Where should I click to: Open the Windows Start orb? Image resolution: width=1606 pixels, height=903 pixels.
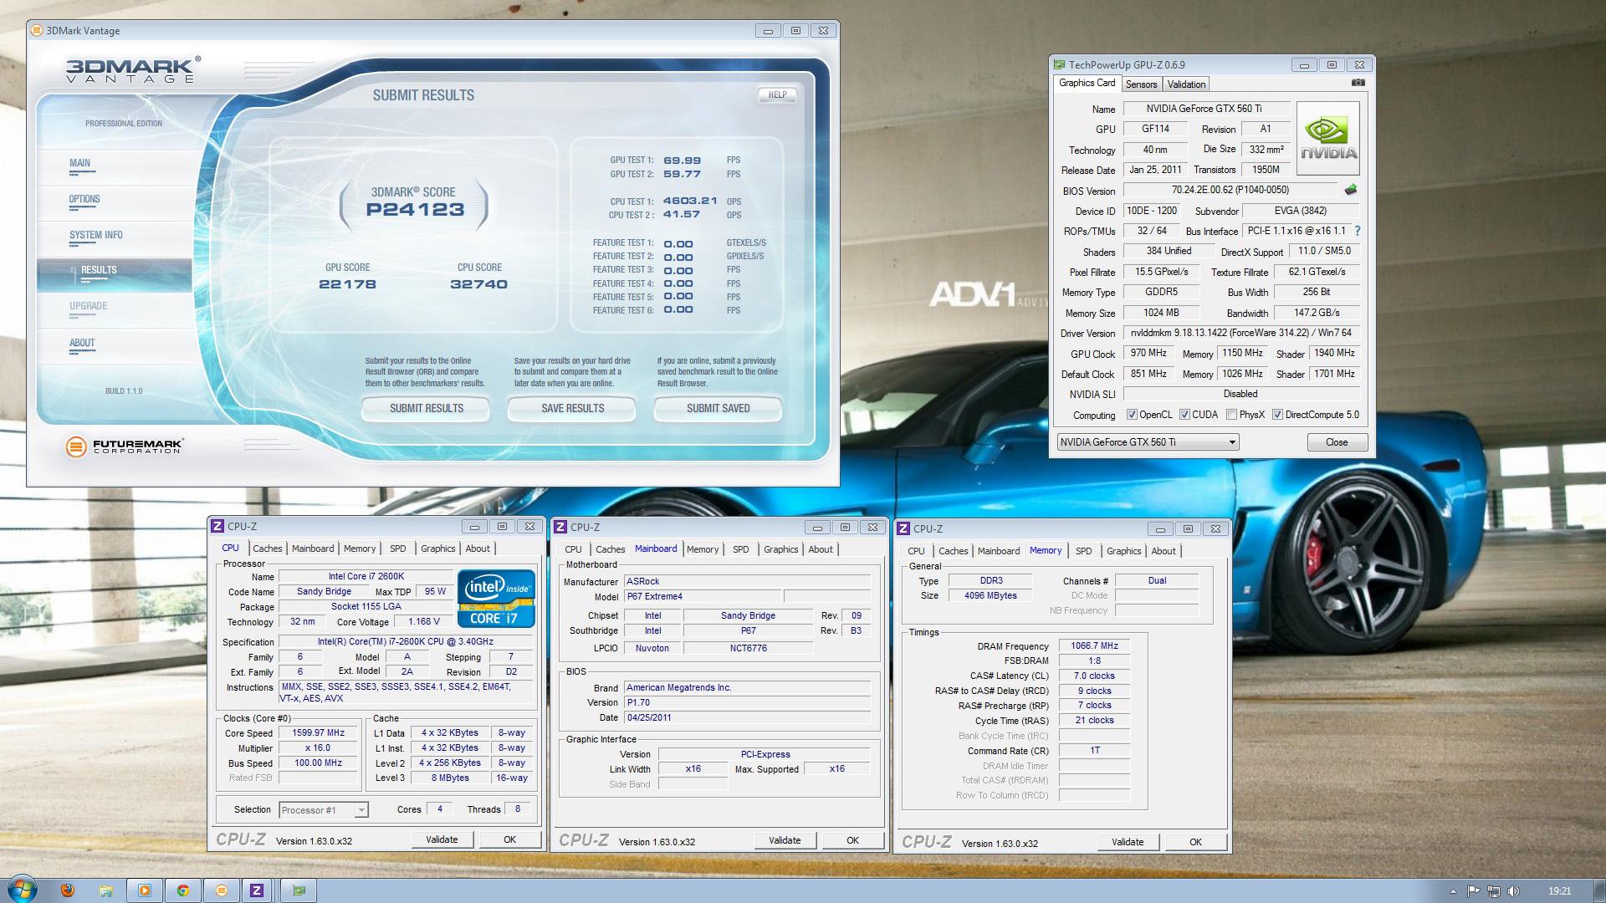(23, 890)
